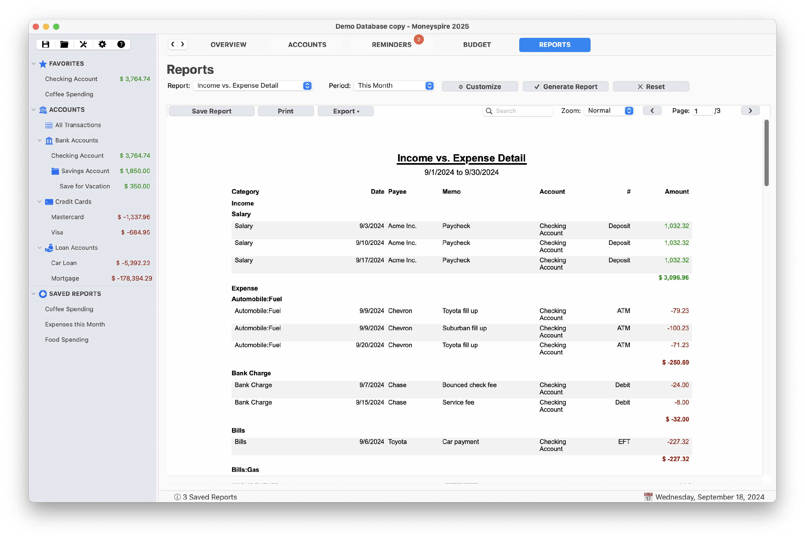Switch to the Accounts tab
Viewport: 805px width, 540px height.
pos(307,45)
